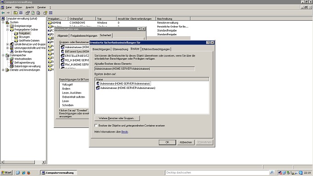Image resolution: width=313 pixels, height=176 pixels.
Task: Enable Besitzer der Objekte ersetzen checkbox
Action: (x=96, y=126)
